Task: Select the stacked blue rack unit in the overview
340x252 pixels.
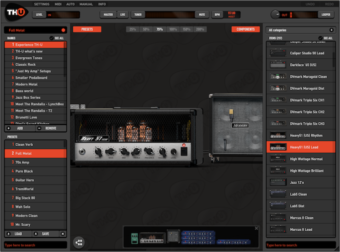Action: [x=198, y=237]
